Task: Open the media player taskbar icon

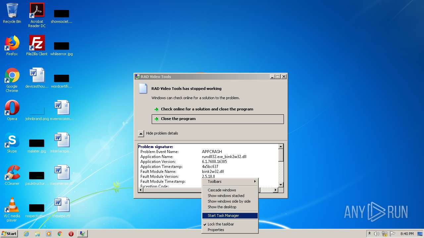Action: pyautogui.click(x=49, y=234)
